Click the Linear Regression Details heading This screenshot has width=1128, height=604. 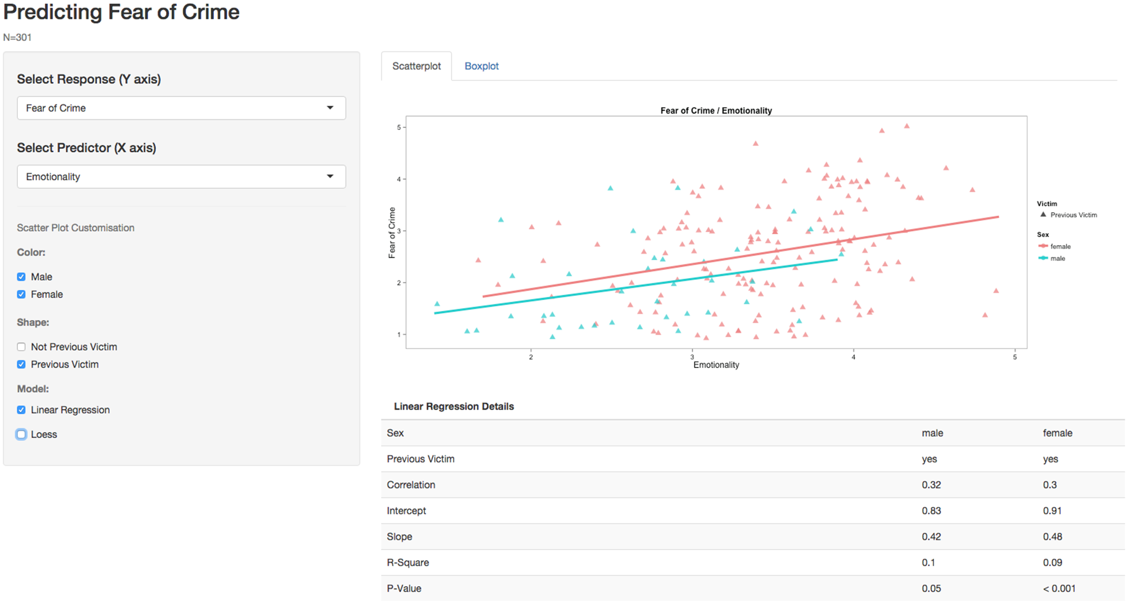[453, 407]
